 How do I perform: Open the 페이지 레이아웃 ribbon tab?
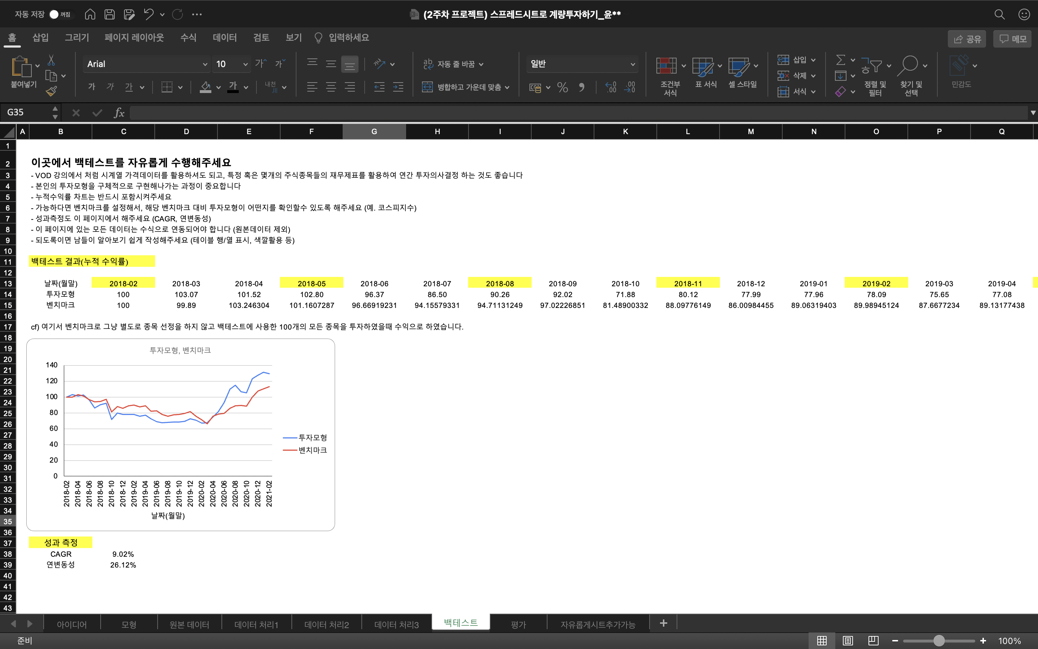pyautogui.click(x=134, y=37)
